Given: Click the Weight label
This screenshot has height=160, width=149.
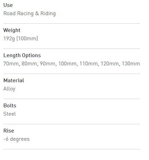Looking at the screenshot, I should [x=12, y=30].
